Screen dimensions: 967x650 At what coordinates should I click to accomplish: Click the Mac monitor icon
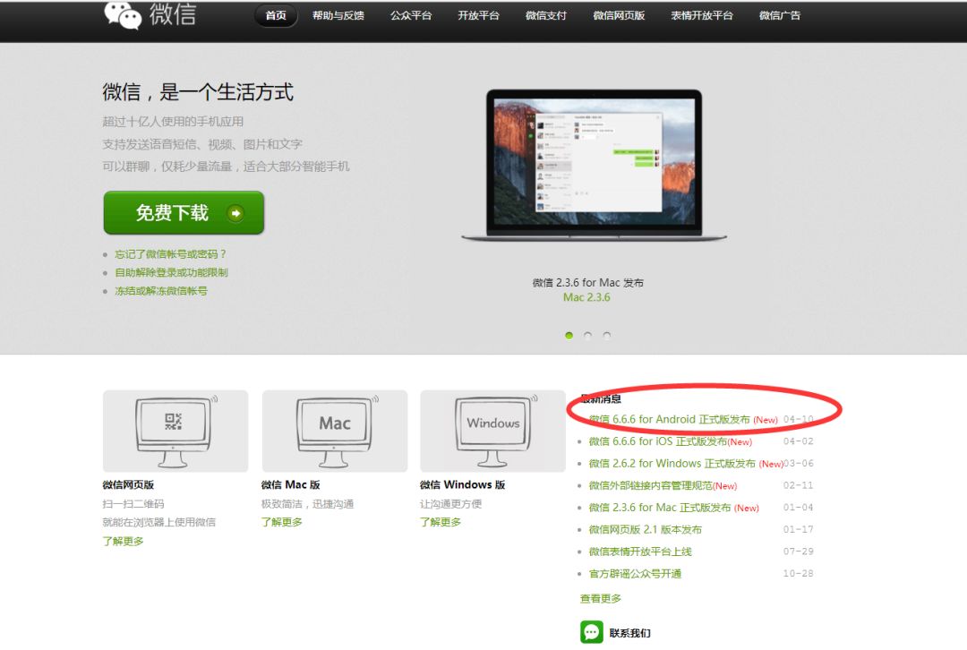[x=334, y=431]
